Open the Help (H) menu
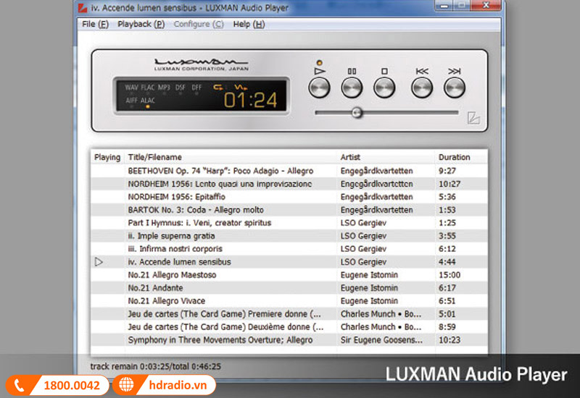Image resolution: width=580 pixels, height=398 pixels. point(249,24)
